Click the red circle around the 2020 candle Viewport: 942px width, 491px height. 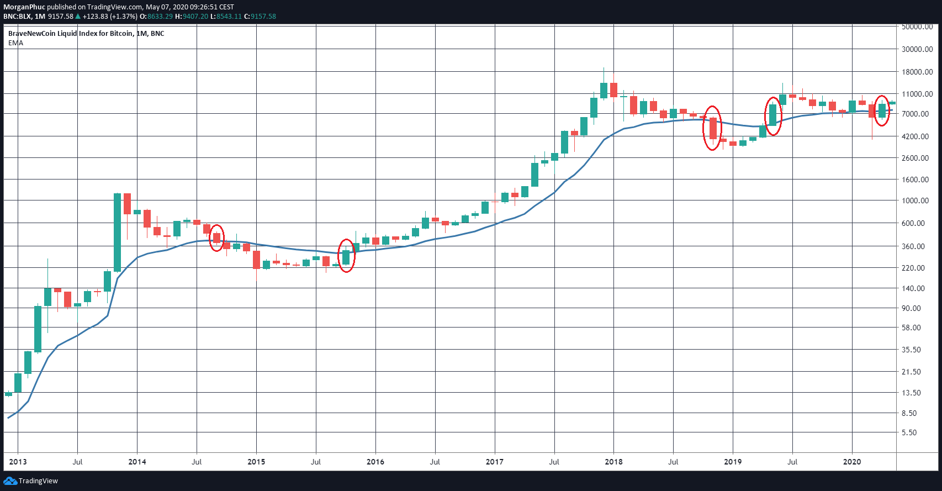(882, 110)
